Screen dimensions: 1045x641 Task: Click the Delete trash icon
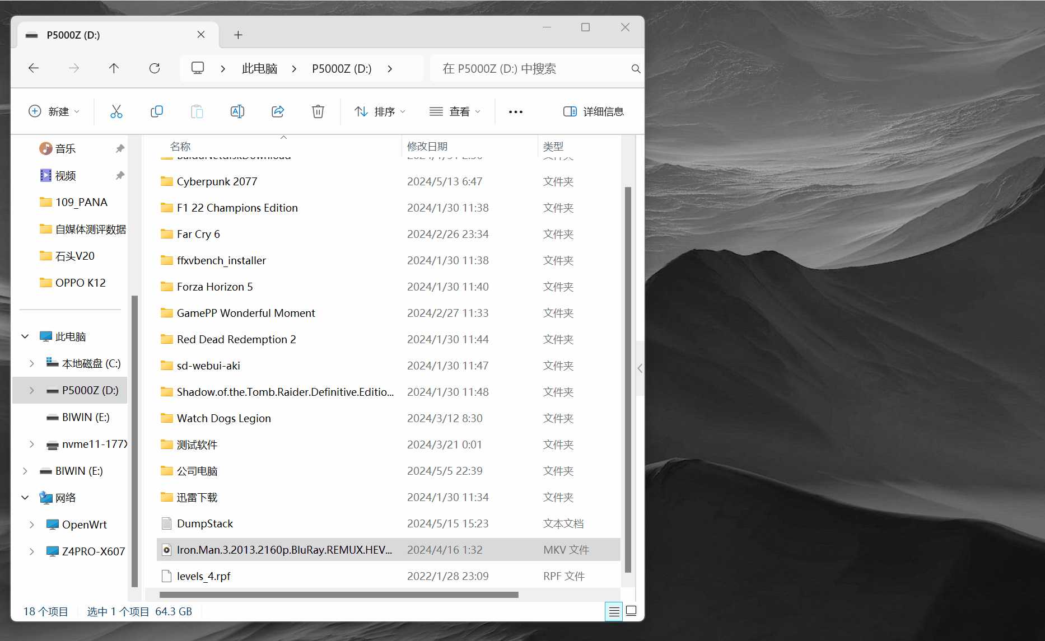(x=318, y=111)
